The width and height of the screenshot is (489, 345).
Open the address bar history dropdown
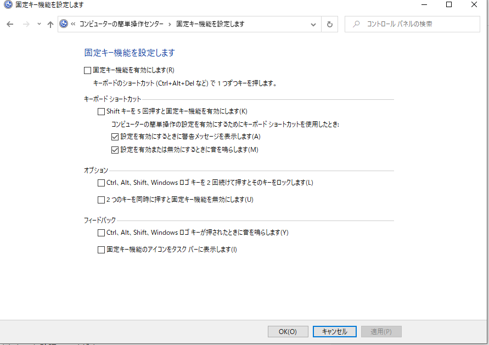[x=313, y=24]
